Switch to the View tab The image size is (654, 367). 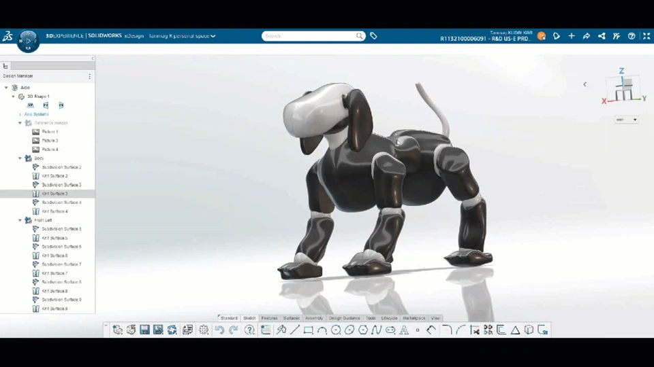(435, 318)
